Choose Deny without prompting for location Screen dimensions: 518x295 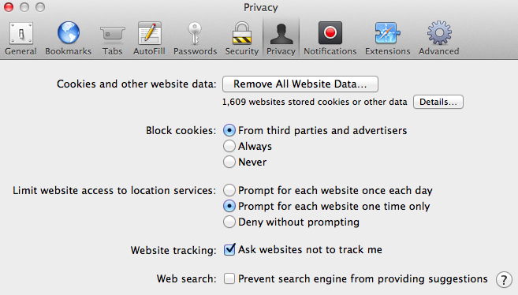(x=229, y=222)
